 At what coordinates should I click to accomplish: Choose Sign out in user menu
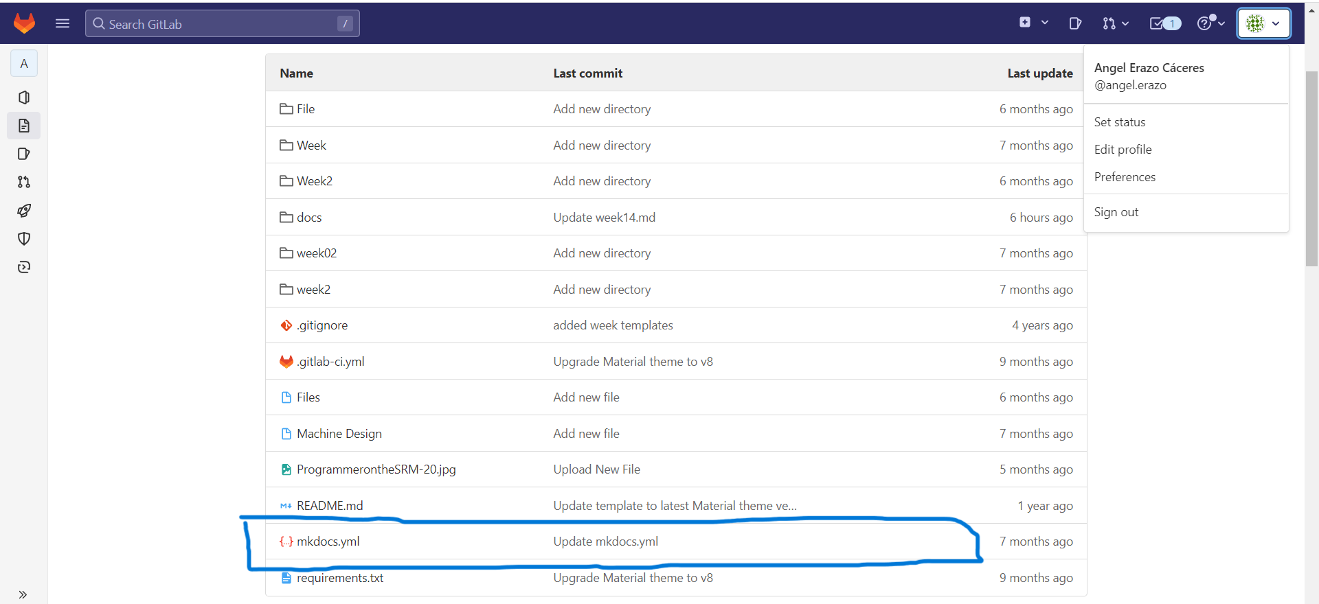click(x=1116, y=212)
